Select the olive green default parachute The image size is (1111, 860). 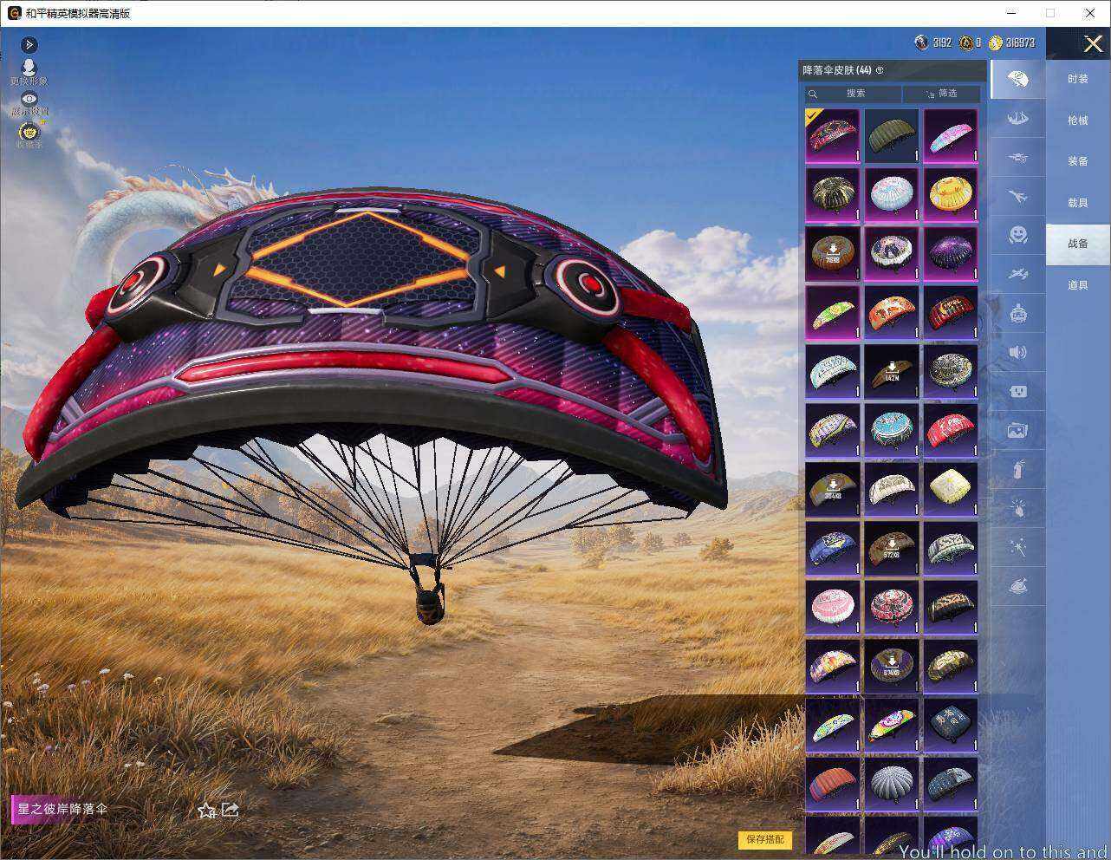[892, 135]
